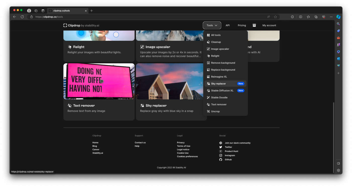Viewport: 352px width, 187px height.
Task: Open browser settings ellipsis menu
Action: pyautogui.click(x=331, y=17)
